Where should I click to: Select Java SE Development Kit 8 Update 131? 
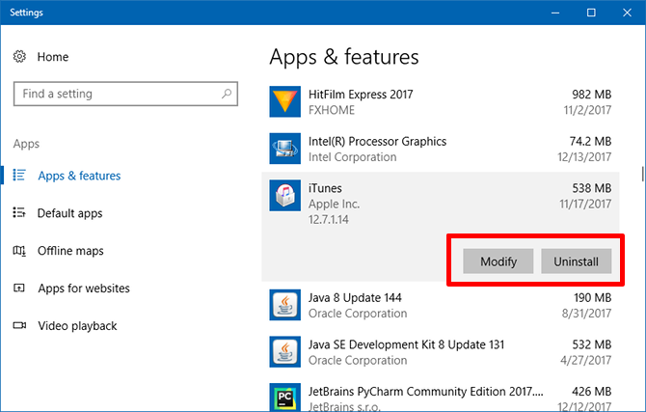406,344
